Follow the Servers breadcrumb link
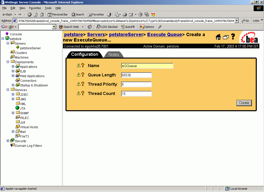The image size is (264, 192). point(96,35)
